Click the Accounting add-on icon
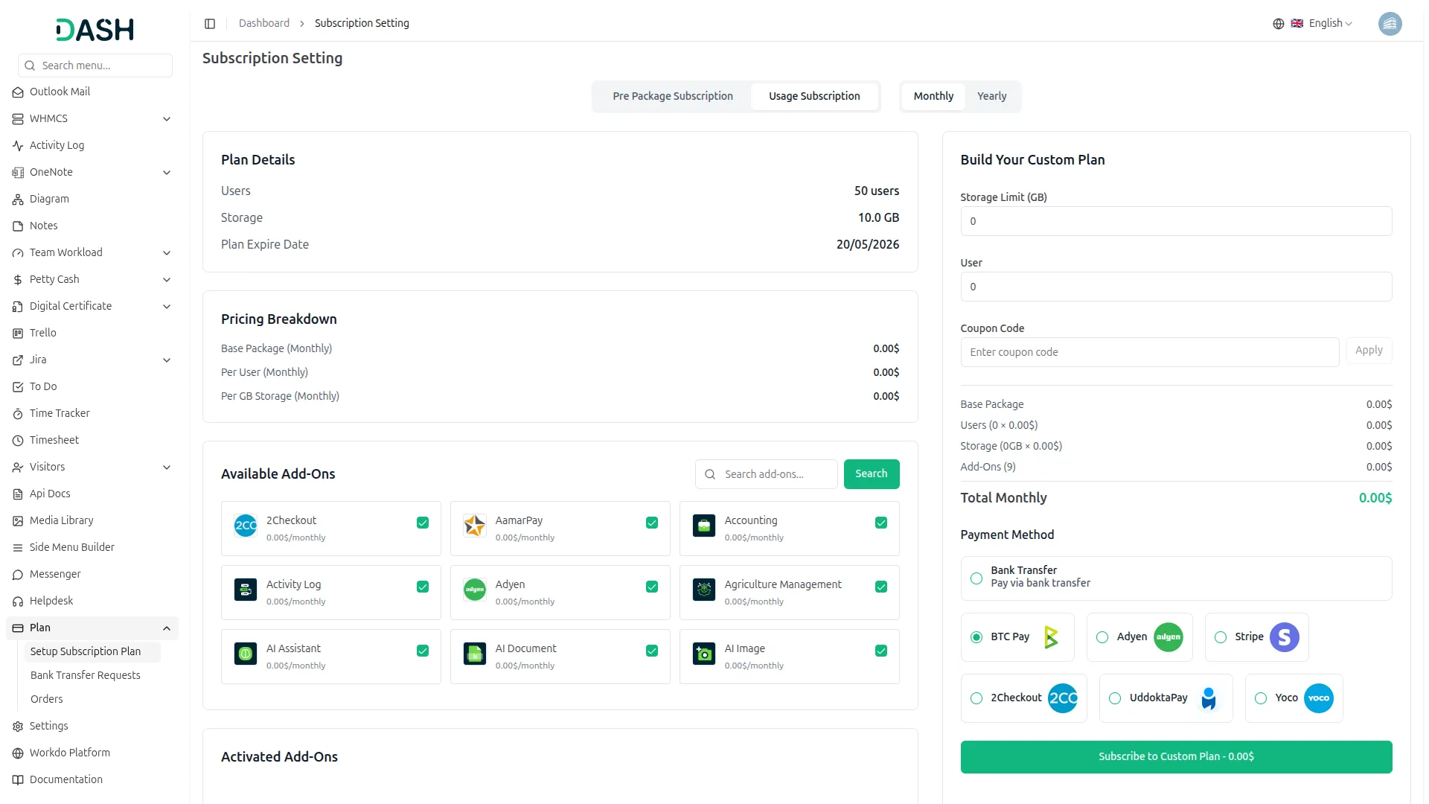1429x804 pixels. coord(704,526)
